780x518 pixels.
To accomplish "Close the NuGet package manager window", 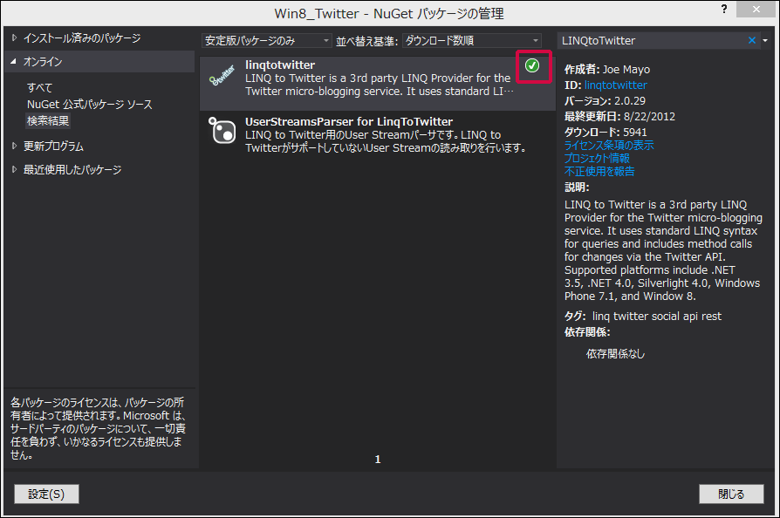I will 756,9.
